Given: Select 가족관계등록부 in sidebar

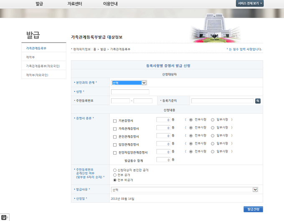Looking at the screenshot, I should click(x=36, y=48).
